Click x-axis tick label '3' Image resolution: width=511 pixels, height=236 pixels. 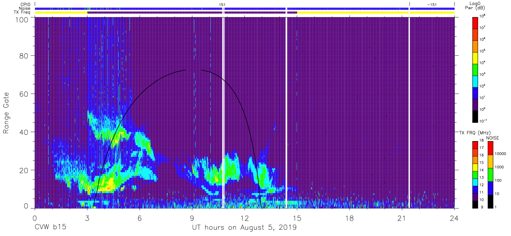(x=87, y=219)
